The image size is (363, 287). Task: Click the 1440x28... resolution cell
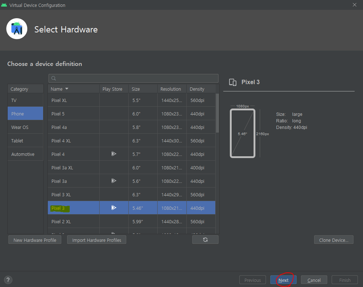pyautogui.click(x=171, y=221)
